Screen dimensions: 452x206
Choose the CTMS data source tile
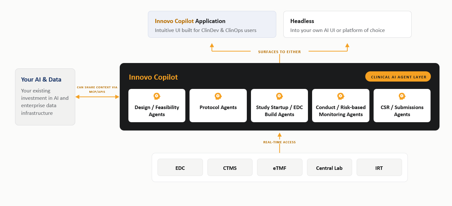pyautogui.click(x=230, y=167)
